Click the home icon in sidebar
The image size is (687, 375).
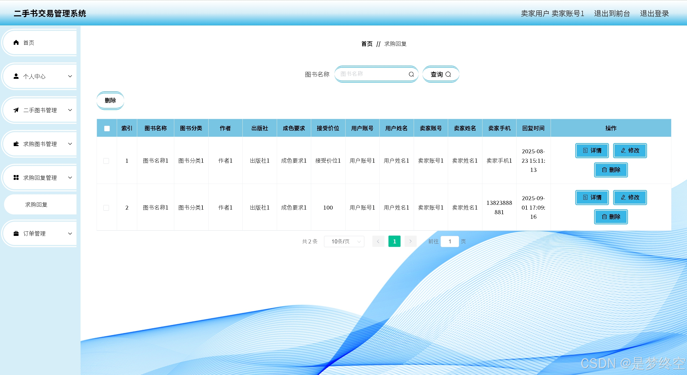click(x=16, y=42)
